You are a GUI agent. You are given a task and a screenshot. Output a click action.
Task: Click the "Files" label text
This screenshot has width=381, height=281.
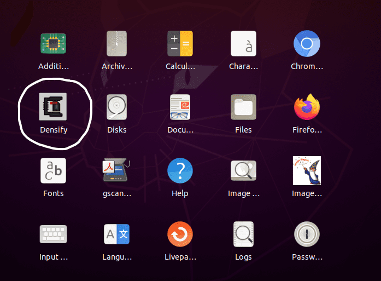pyautogui.click(x=243, y=130)
